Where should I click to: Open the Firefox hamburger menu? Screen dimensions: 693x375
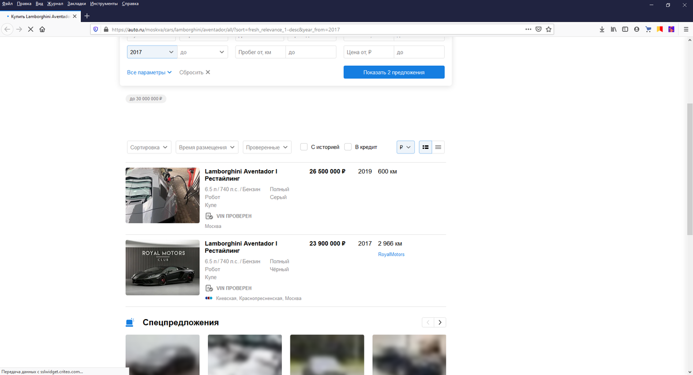point(685,29)
